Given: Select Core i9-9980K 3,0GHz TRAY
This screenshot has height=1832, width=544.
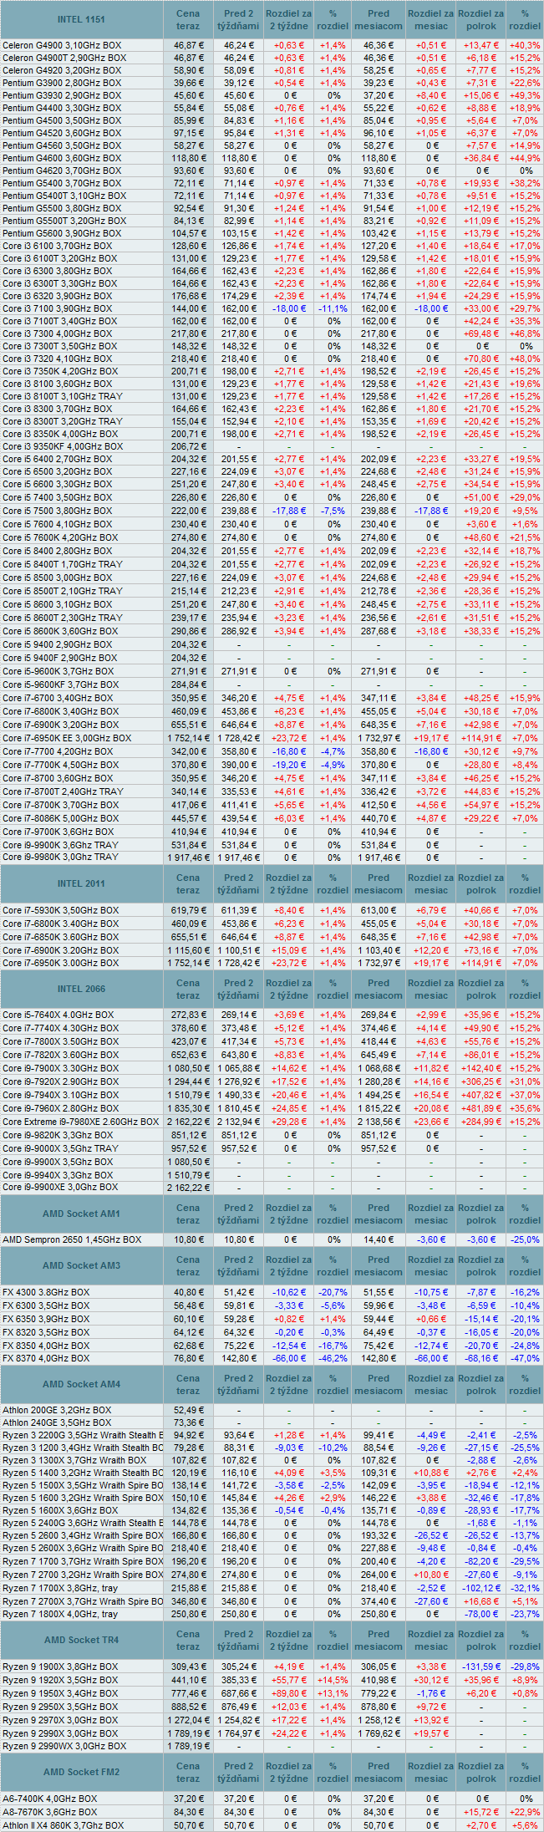Looking at the screenshot, I should pos(60,857).
